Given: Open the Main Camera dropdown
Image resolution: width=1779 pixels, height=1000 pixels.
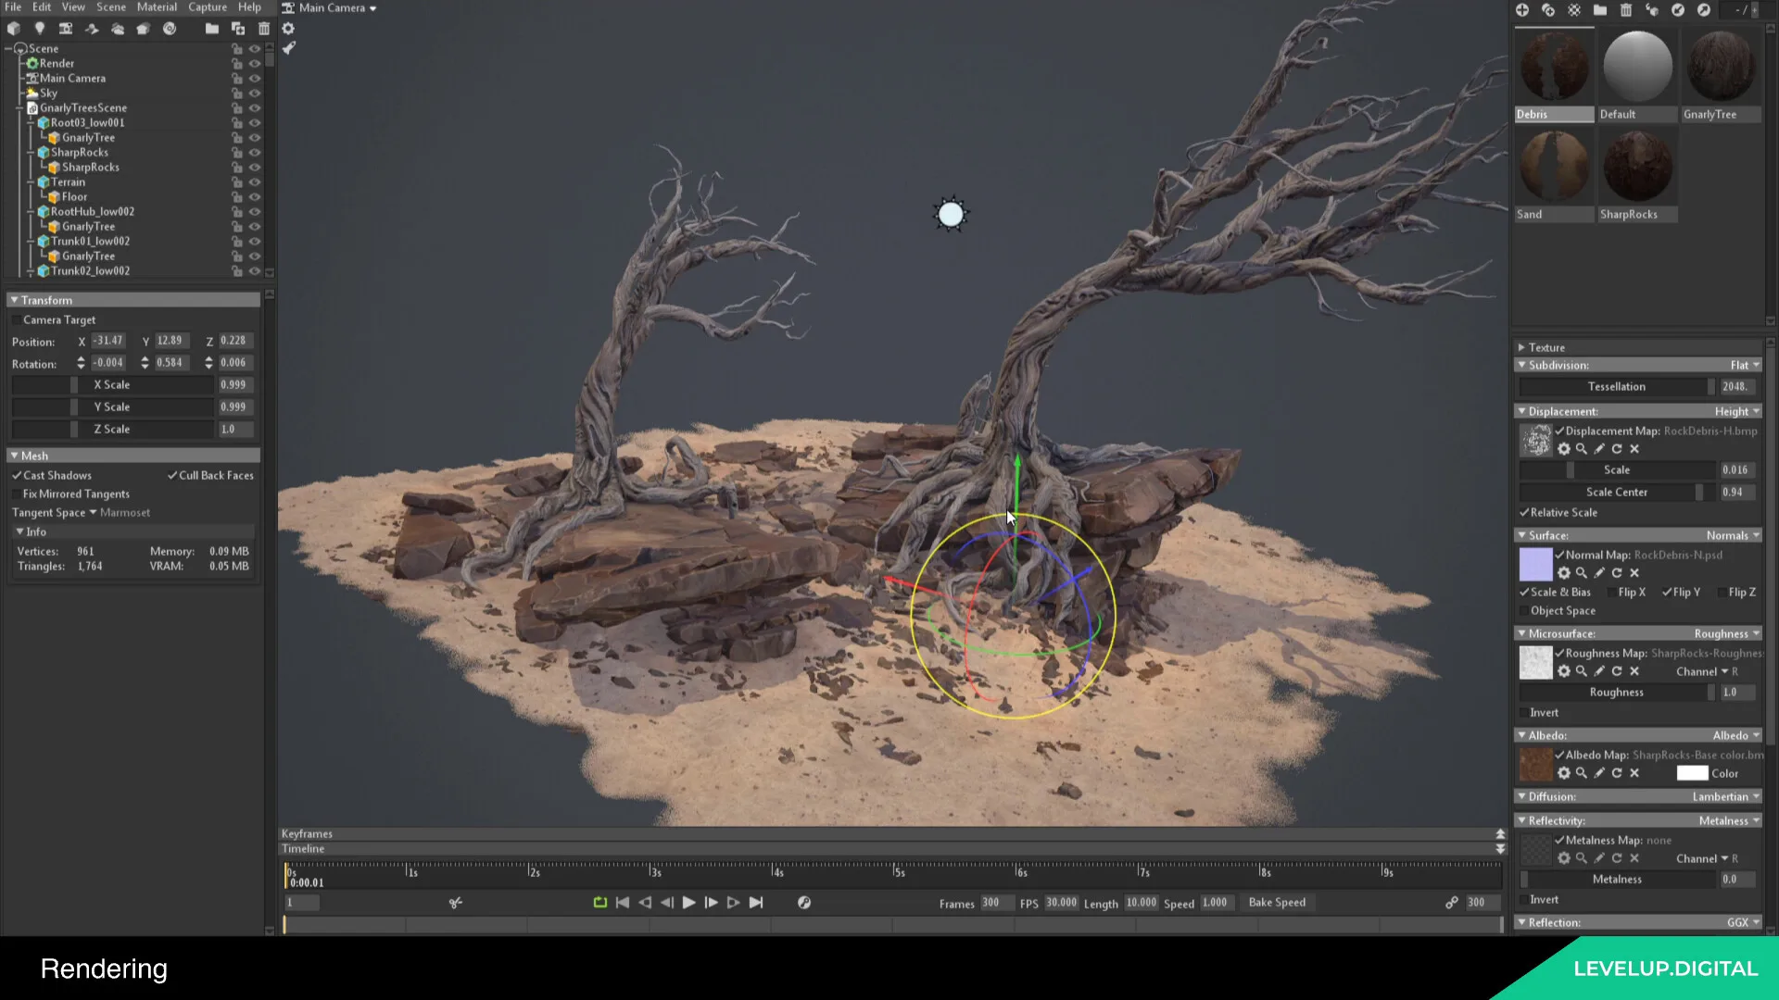Looking at the screenshot, I should [331, 8].
